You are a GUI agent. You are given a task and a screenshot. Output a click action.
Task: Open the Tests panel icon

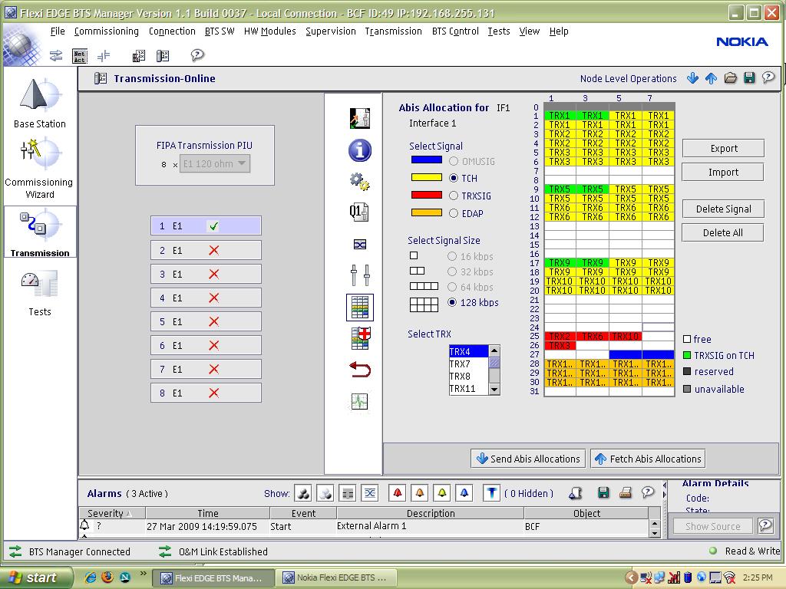pyautogui.click(x=39, y=291)
